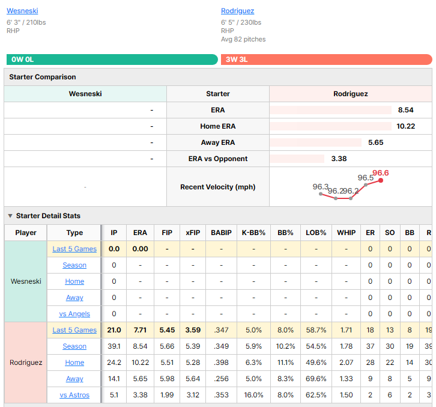This screenshot has height=407, width=436.
Task: Open the Rodriguez player profile link
Action: [237, 11]
